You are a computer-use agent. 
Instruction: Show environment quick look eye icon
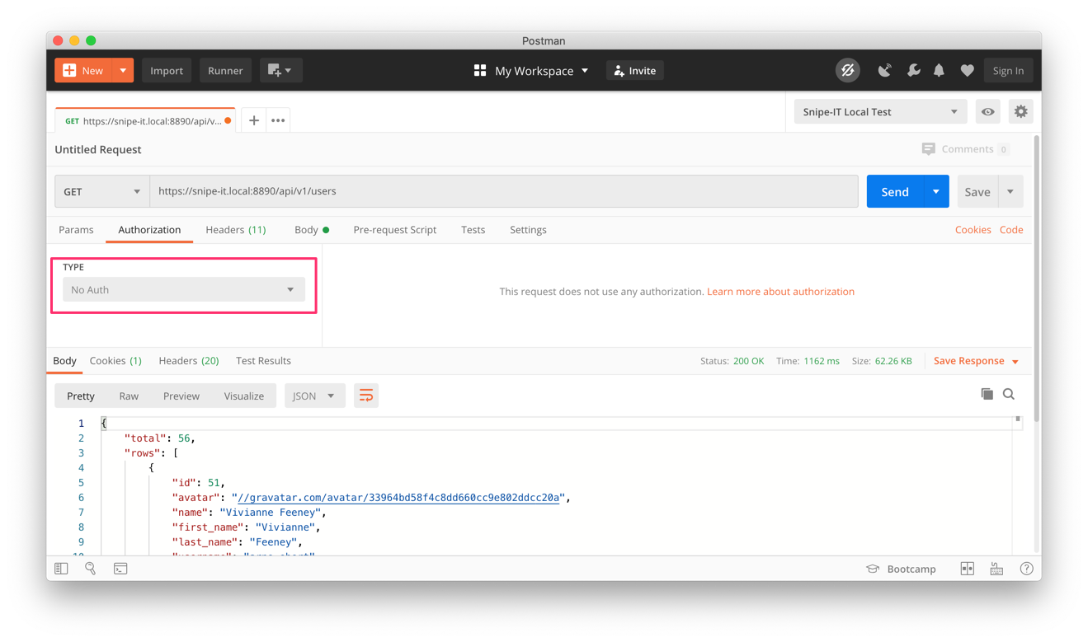pyautogui.click(x=988, y=112)
